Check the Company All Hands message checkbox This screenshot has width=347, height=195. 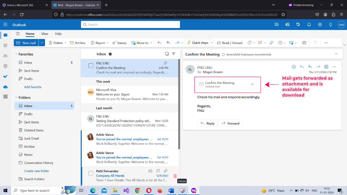[x=91, y=173]
